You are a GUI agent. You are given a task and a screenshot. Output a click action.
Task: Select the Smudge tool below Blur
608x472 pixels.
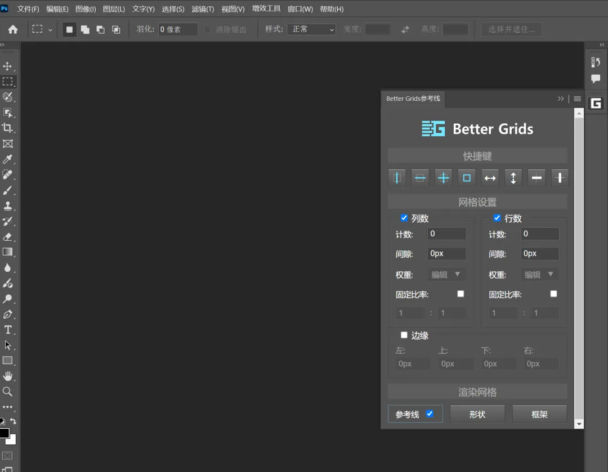[7, 284]
